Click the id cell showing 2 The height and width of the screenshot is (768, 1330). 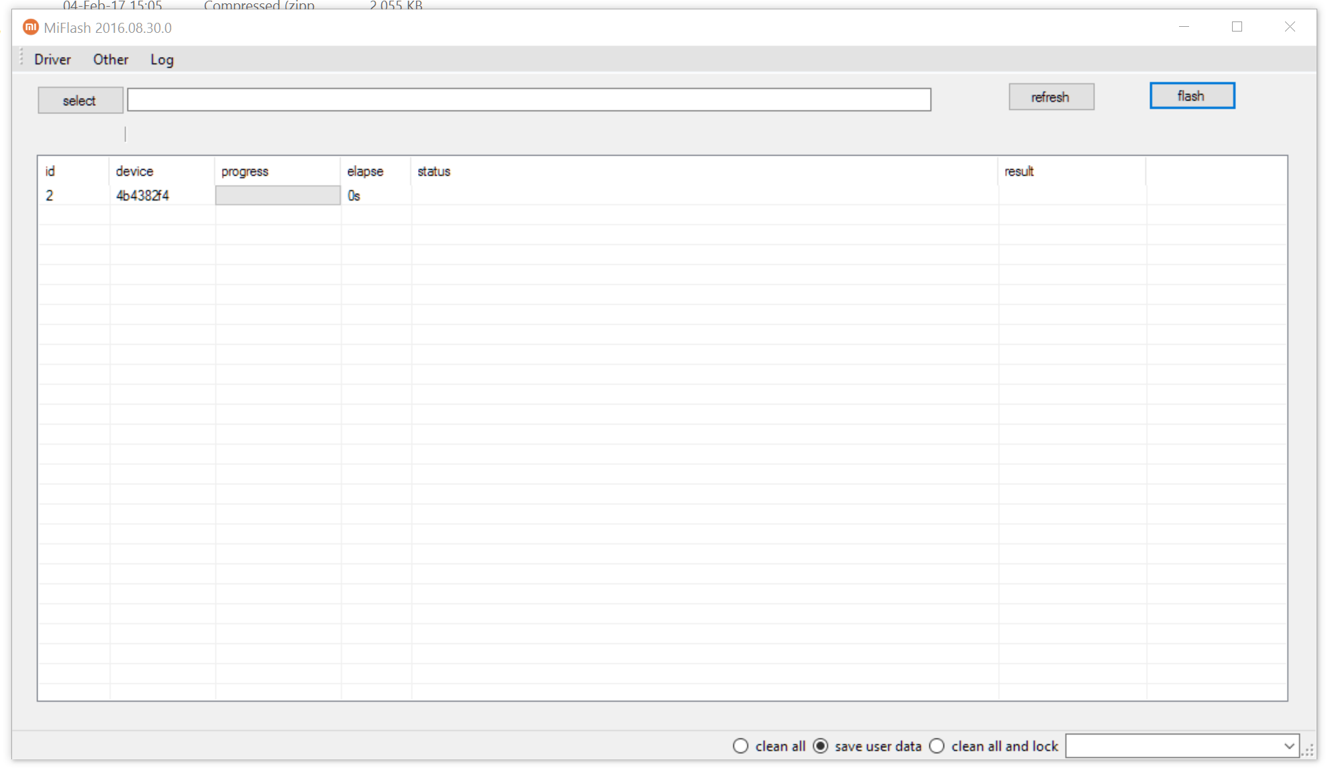49,195
